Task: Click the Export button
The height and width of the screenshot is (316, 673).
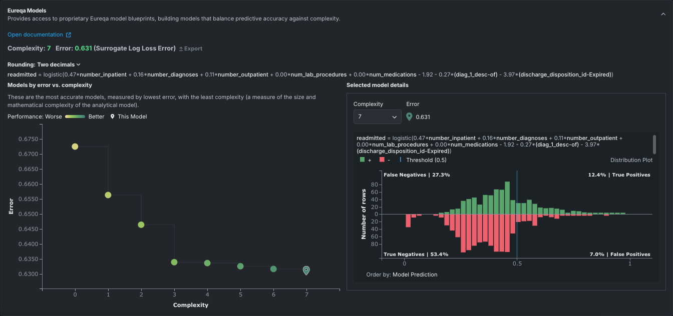Action: tap(191, 49)
